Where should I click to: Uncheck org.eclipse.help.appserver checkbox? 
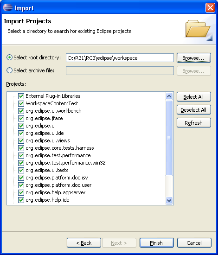pos(21,192)
